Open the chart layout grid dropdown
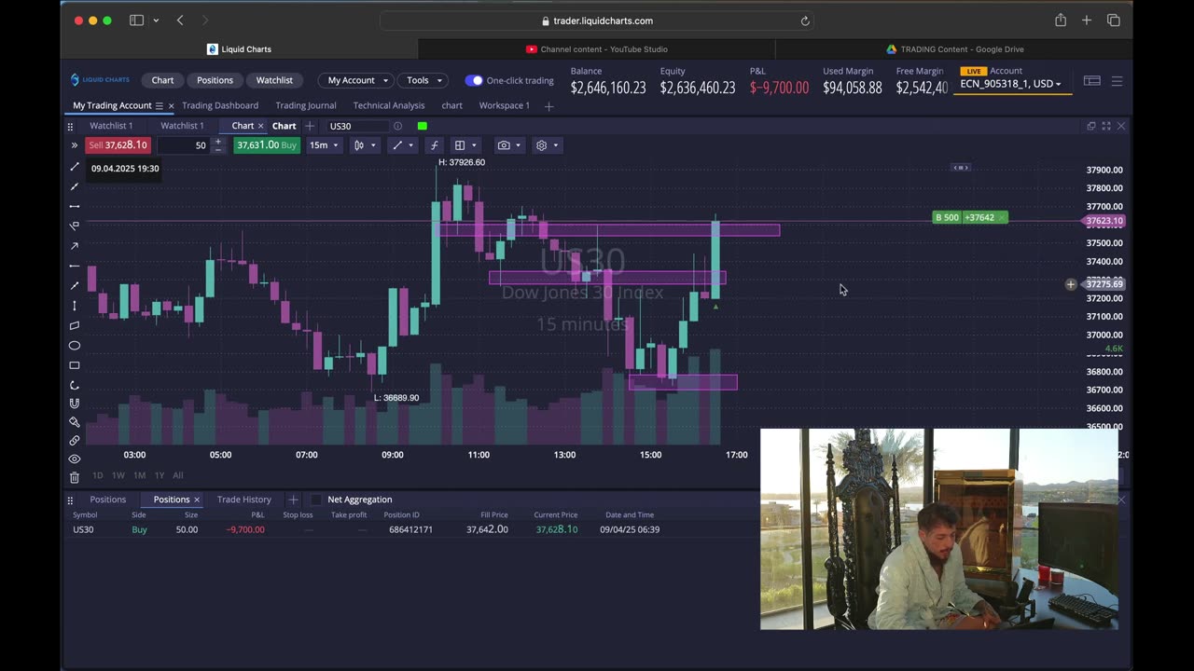The width and height of the screenshot is (1194, 671). pos(465,145)
